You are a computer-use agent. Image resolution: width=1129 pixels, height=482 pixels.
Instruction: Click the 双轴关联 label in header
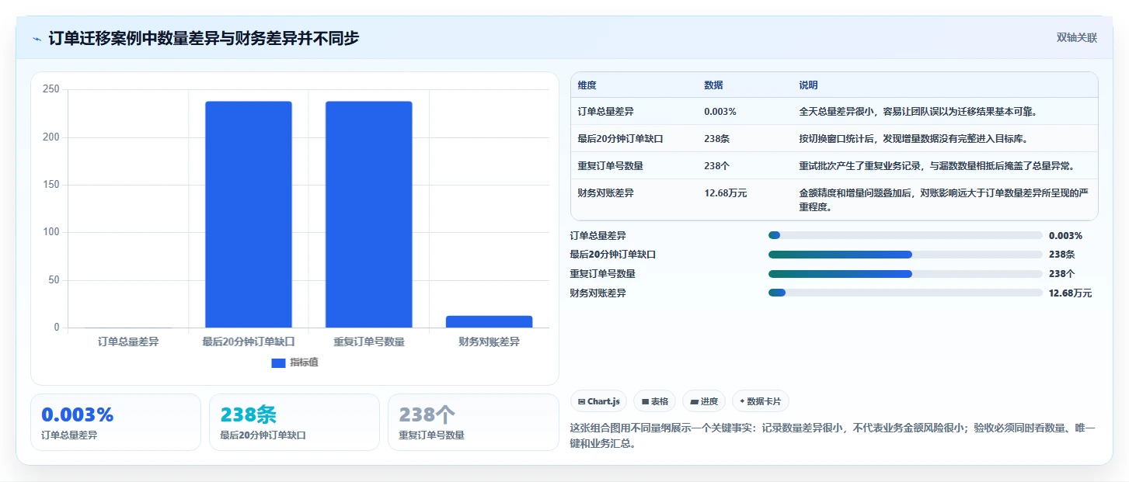[1076, 38]
